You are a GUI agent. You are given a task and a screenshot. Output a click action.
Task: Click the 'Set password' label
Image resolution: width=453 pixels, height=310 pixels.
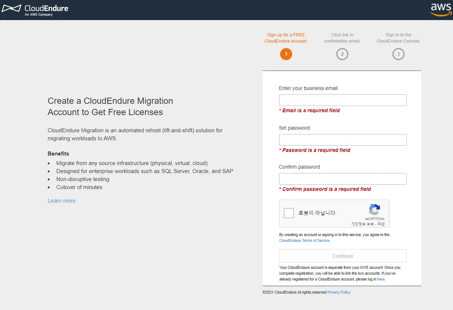(294, 128)
